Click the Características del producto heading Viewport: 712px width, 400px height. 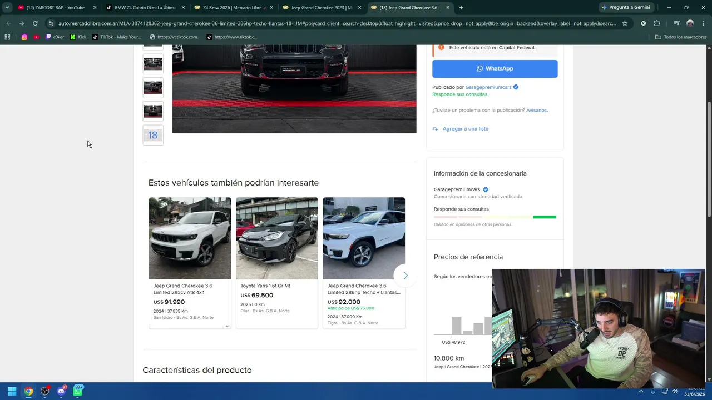tap(197, 370)
